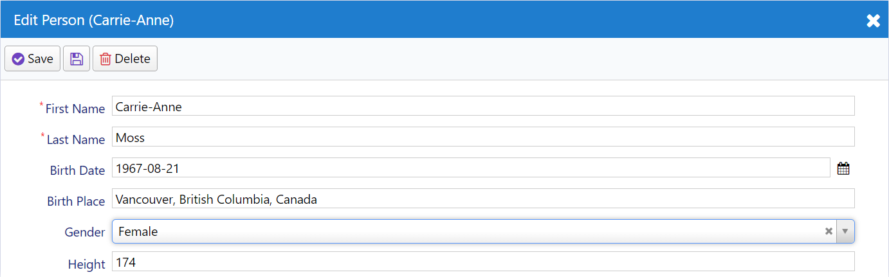
Task: Click the Gender label
Action: 85,232
